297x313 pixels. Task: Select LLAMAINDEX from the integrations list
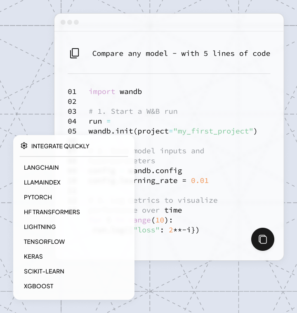42,182
